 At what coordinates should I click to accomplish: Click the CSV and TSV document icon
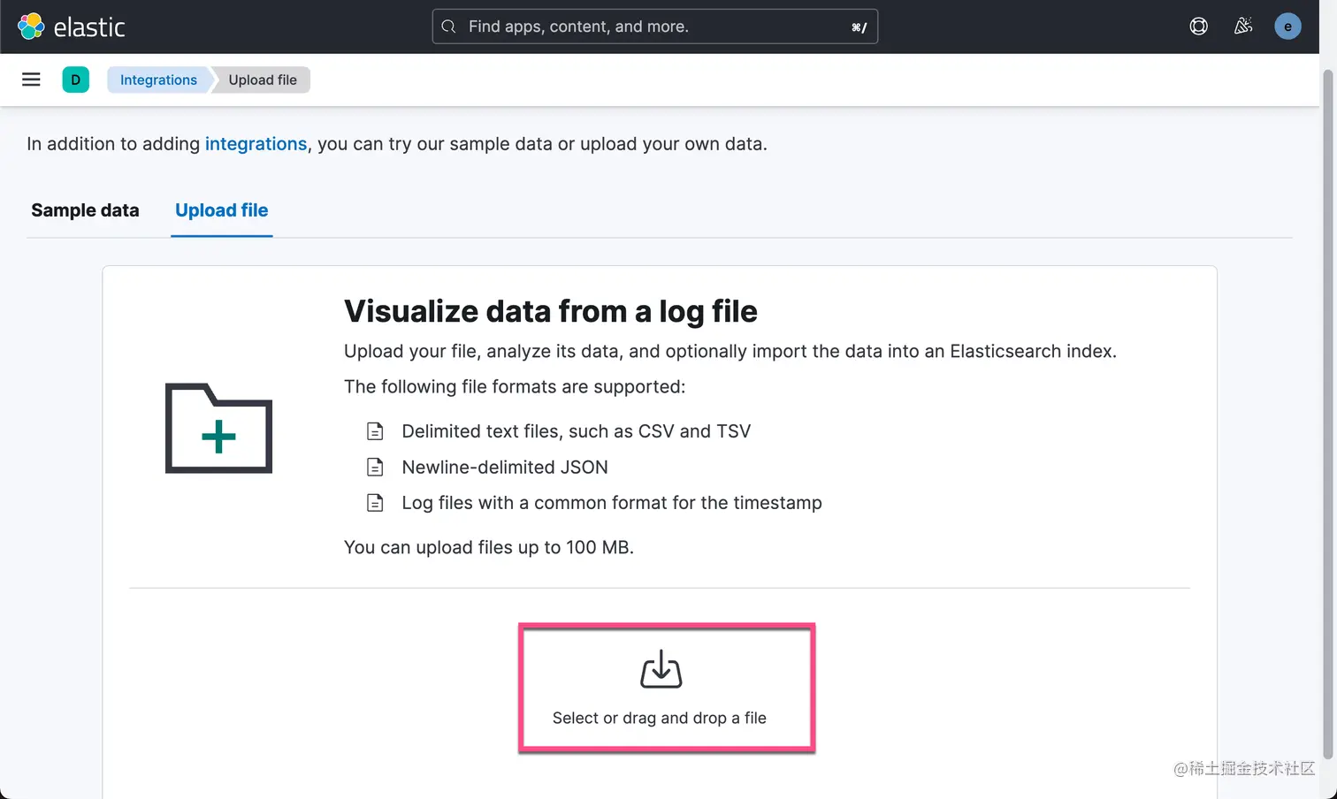375,431
